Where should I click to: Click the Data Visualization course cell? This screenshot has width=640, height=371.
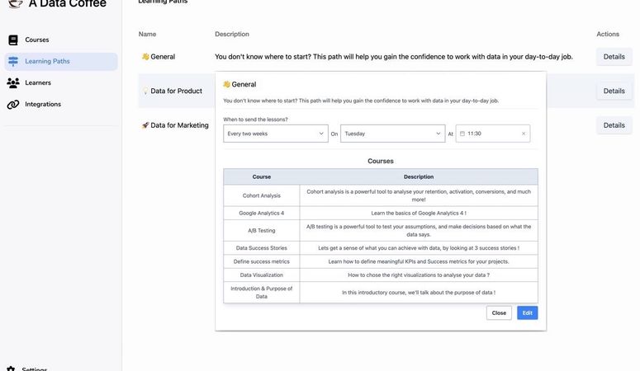pyautogui.click(x=262, y=275)
